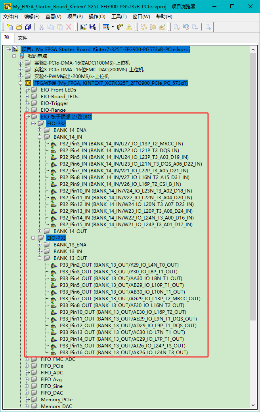
Task: Open the filter view dropdown arrow in toolbar
Action: [x=113, y=27]
